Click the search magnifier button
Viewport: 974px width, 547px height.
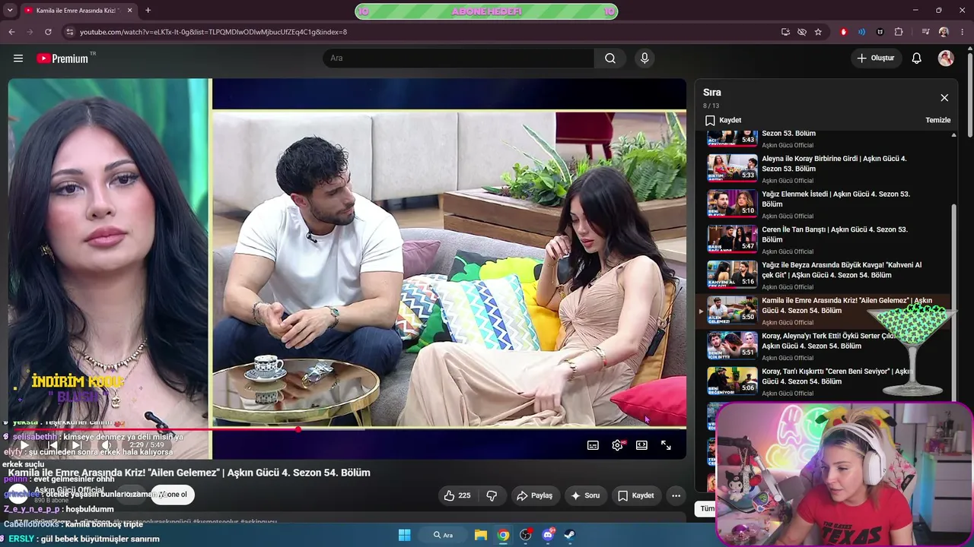[x=610, y=58]
